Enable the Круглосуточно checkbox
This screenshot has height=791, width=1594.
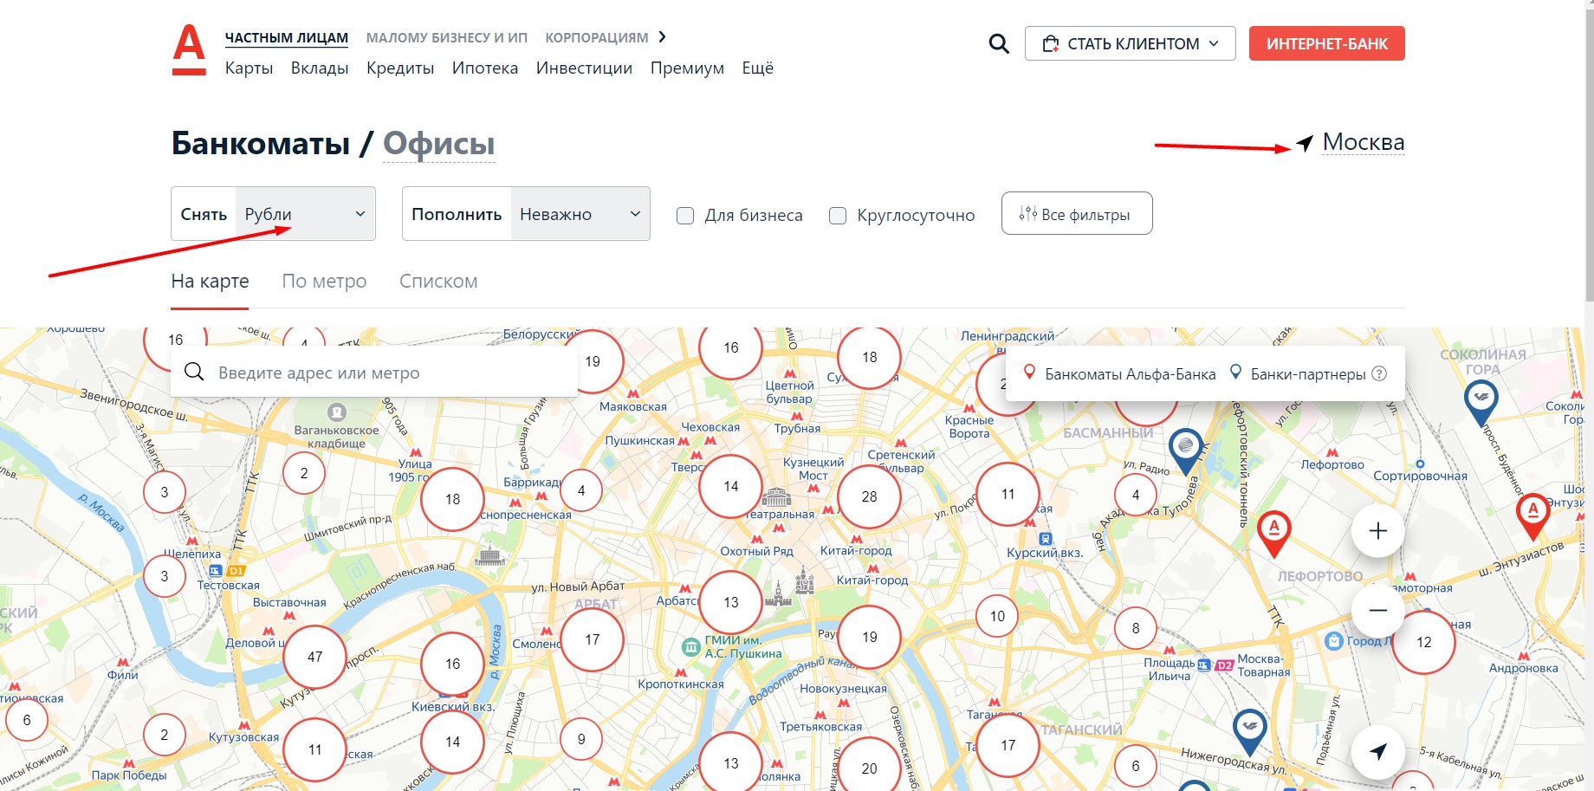pos(838,216)
